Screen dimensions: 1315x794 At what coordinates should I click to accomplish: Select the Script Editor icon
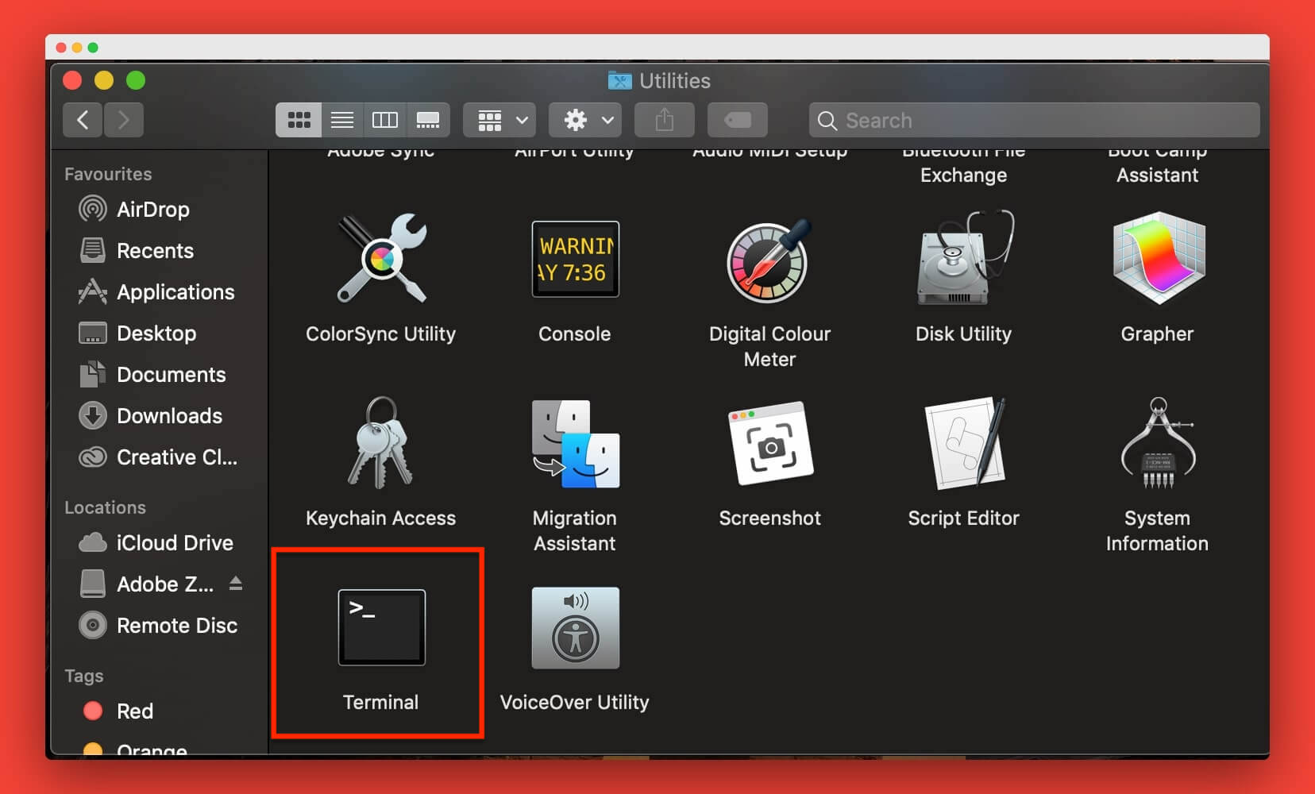coord(964,443)
